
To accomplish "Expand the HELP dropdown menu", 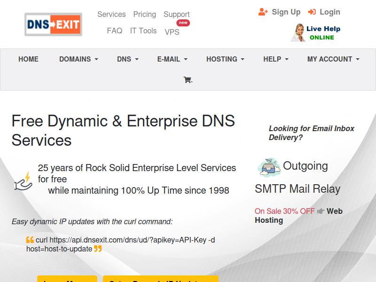I will click(x=276, y=59).
